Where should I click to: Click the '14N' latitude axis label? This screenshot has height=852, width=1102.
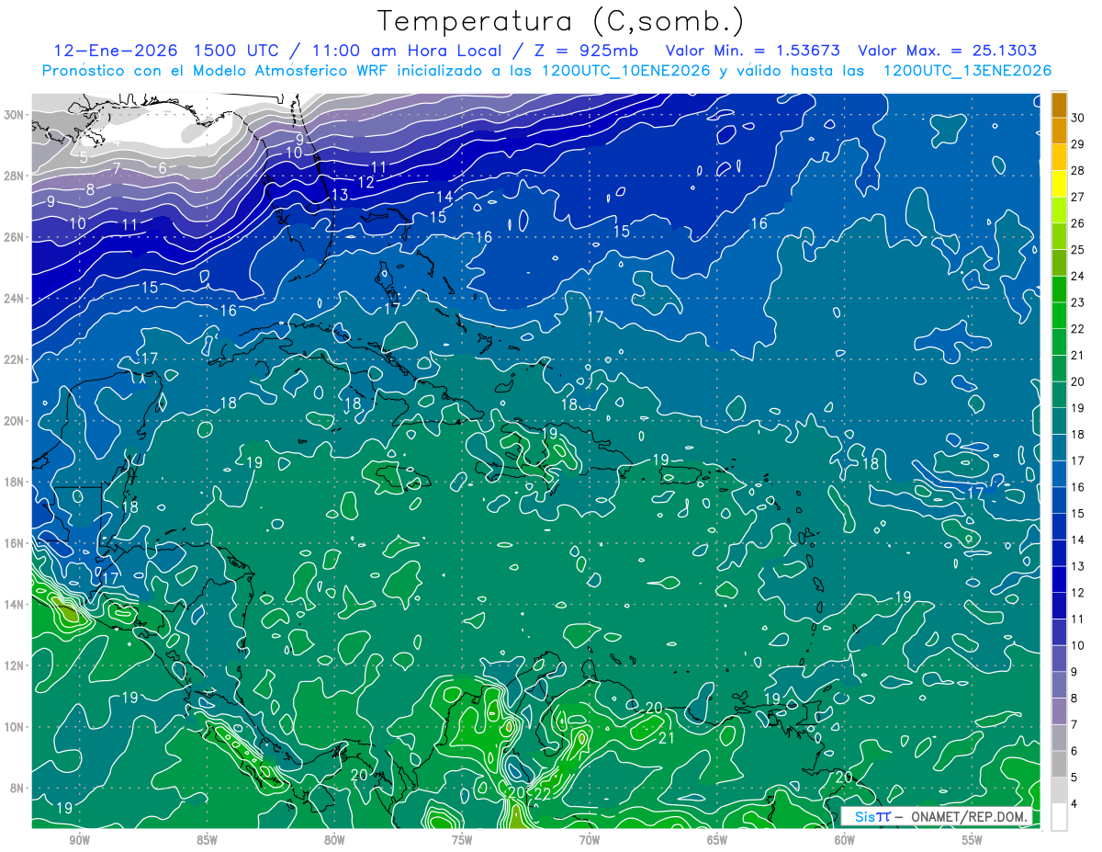click(x=14, y=605)
